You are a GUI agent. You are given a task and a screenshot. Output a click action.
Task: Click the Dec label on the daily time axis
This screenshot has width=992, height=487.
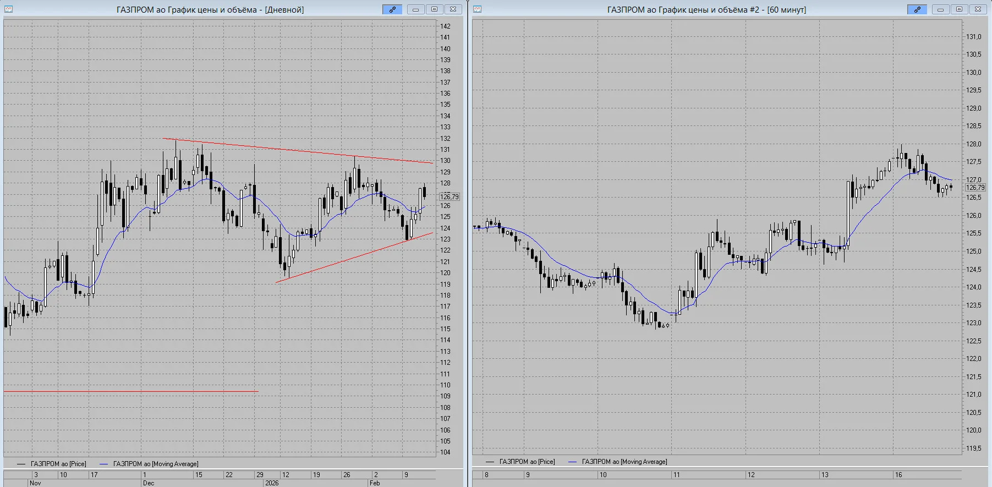pyautogui.click(x=149, y=483)
